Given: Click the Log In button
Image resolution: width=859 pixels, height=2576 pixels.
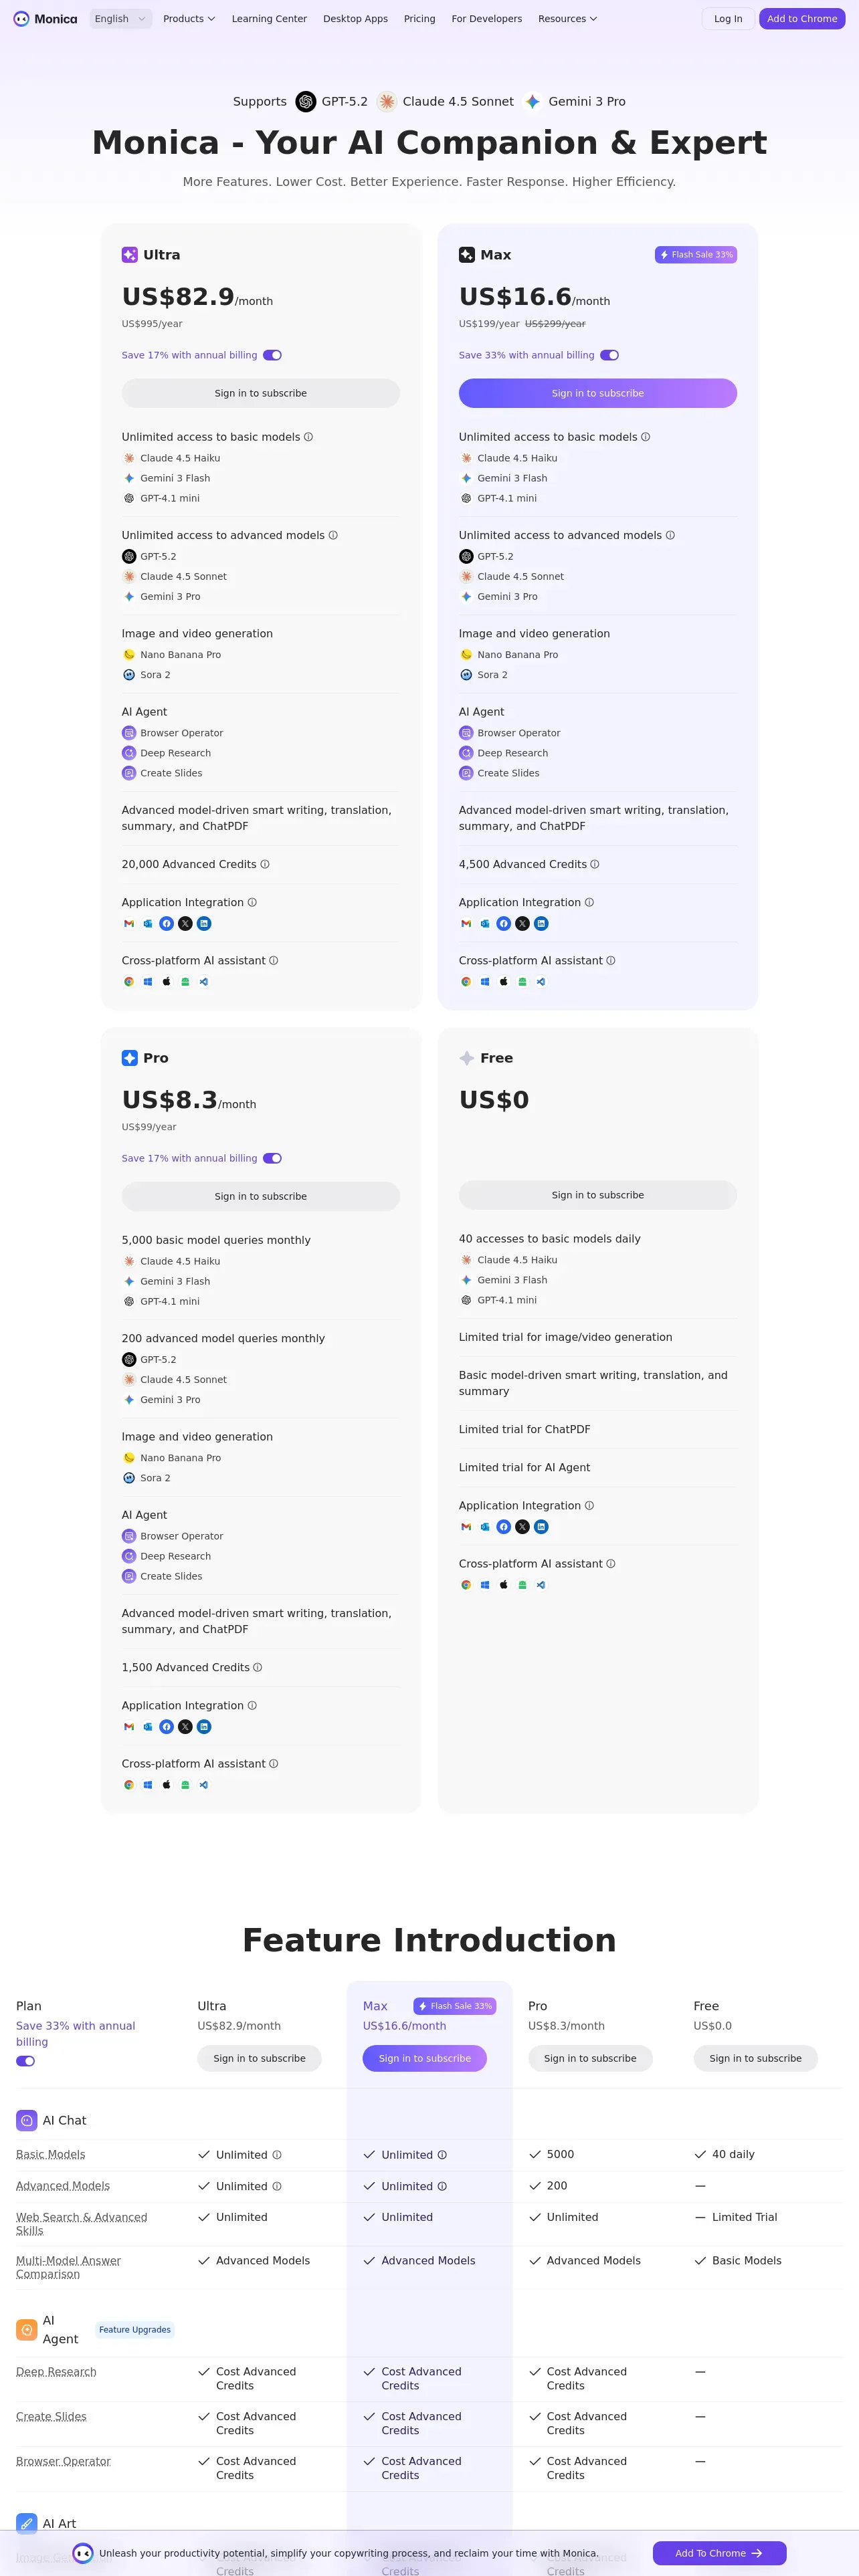Looking at the screenshot, I should coord(728,19).
